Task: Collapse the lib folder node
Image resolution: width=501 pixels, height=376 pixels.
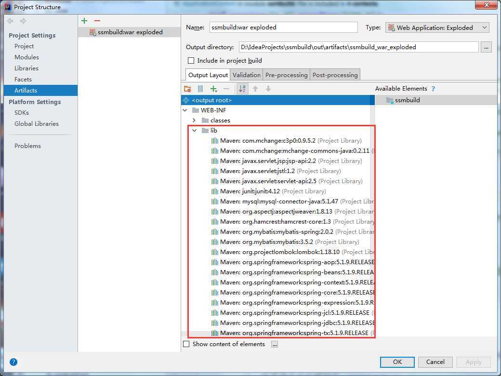Action: [x=194, y=131]
